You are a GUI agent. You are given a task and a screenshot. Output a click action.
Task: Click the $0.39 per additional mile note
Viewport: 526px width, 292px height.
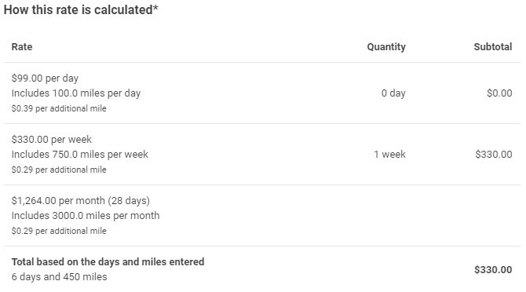pos(59,108)
